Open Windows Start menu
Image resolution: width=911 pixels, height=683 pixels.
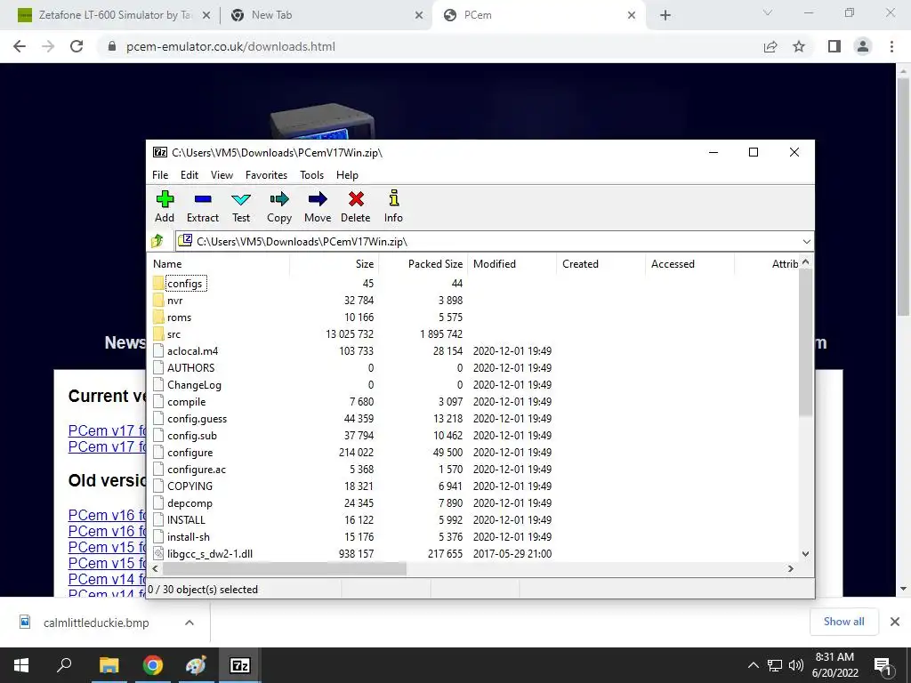[21, 665]
